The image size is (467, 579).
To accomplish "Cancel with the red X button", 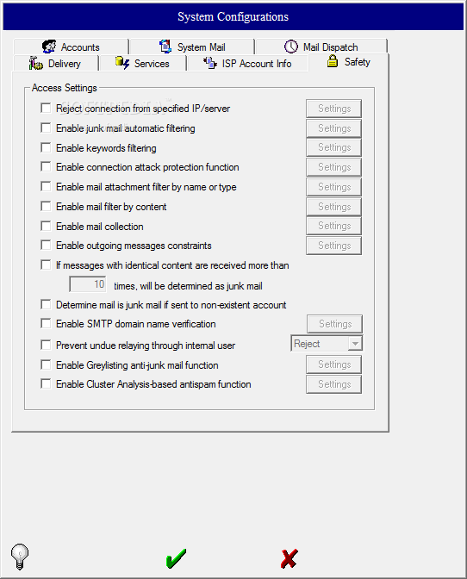I will [289, 558].
